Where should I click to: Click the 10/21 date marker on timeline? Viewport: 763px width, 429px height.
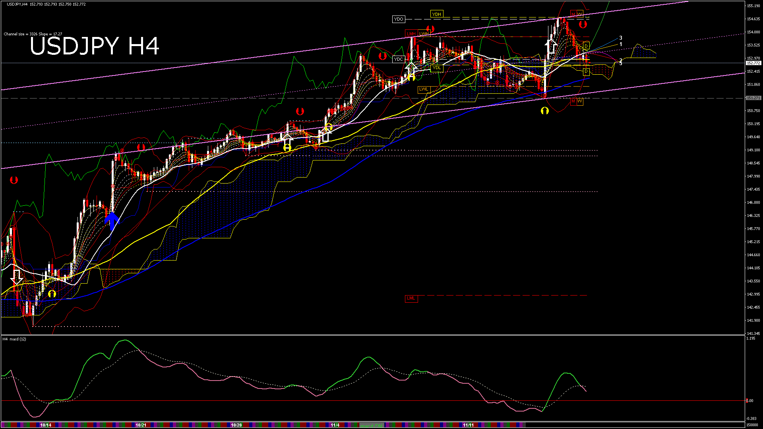coord(141,425)
